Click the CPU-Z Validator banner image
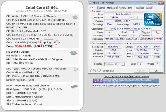This screenshot has width=166, height=112. pyautogui.click(x=126, y=81)
